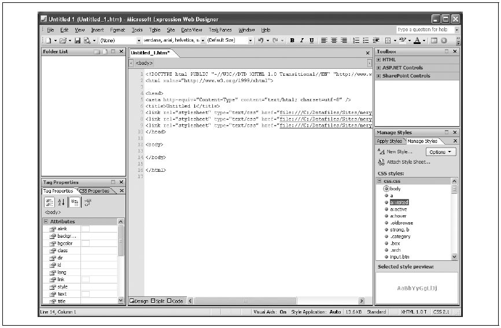Show categorized view in Tag Properties
The width and height of the screenshot is (501, 328).
point(50,202)
